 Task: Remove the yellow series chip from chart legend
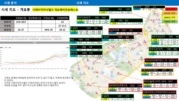[62, 39]
